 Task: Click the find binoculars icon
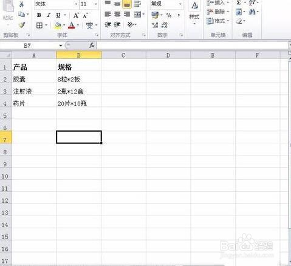(252, 12)
